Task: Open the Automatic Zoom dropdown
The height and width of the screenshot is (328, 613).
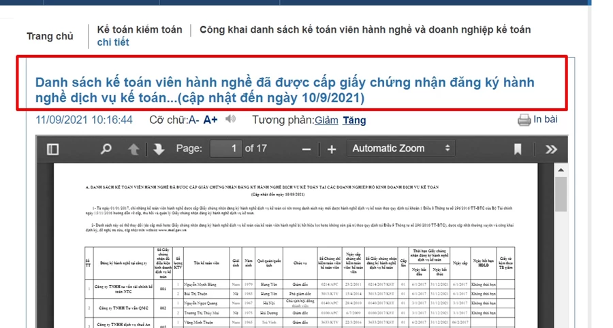Action: 401,148
